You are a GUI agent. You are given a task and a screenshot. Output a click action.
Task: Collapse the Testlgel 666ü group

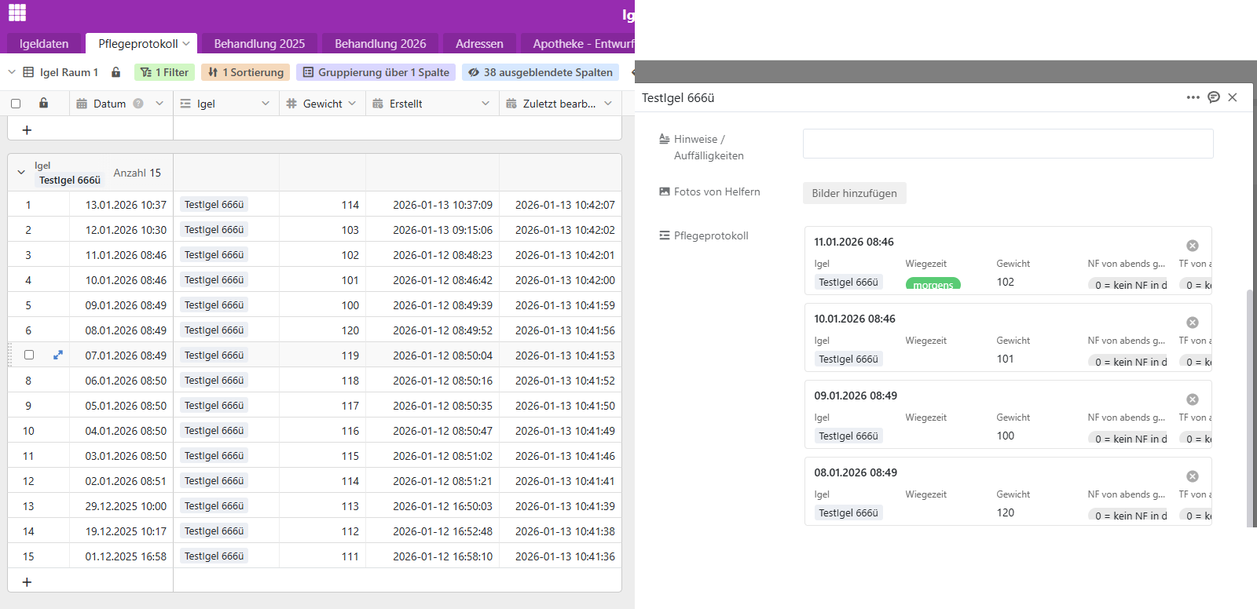coord(21,173)
